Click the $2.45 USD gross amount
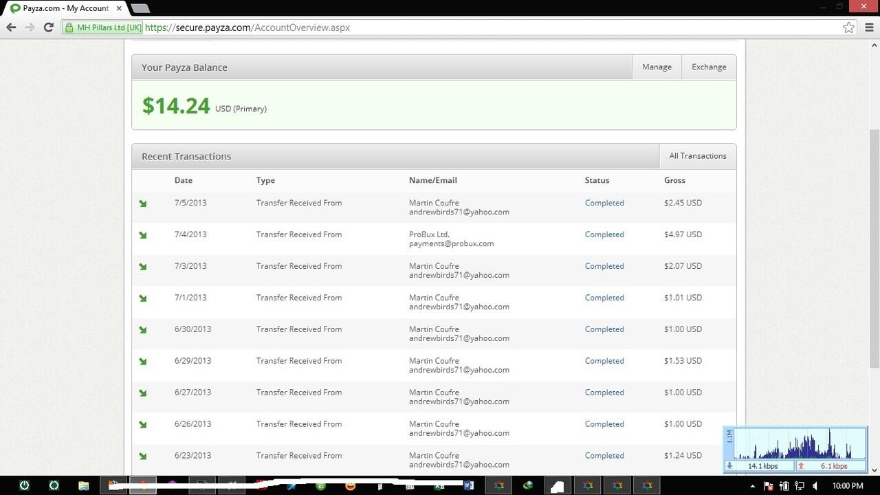The image size is (880, 495). point(683,203)
